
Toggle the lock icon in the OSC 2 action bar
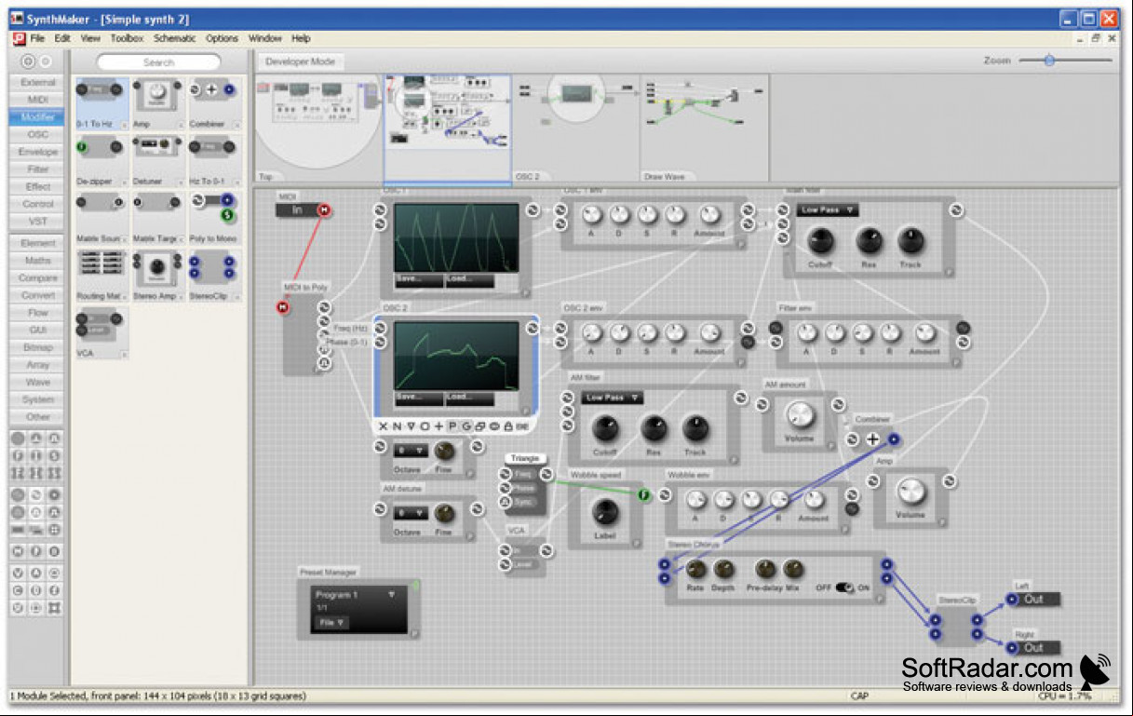(x=508, y=426)
